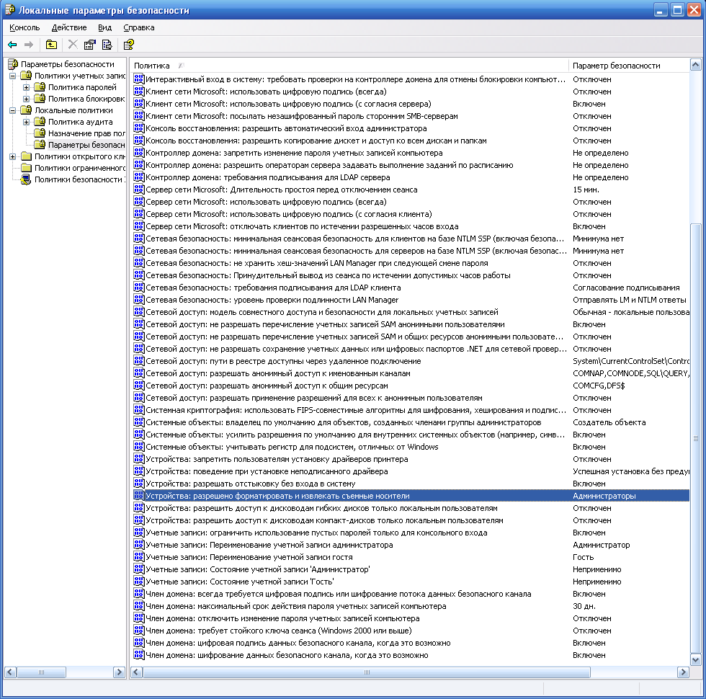Screen dimensions: 706x699
Task: Click the Up one level folder icon
Action: point(51,45)
